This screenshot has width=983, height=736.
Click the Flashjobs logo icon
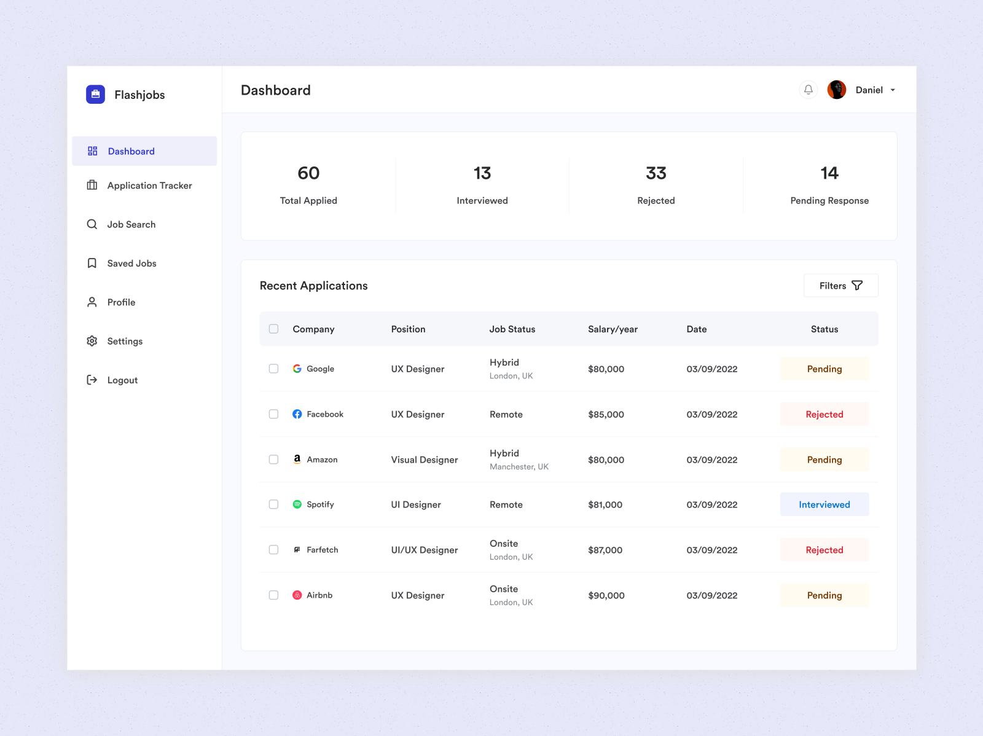95,94
